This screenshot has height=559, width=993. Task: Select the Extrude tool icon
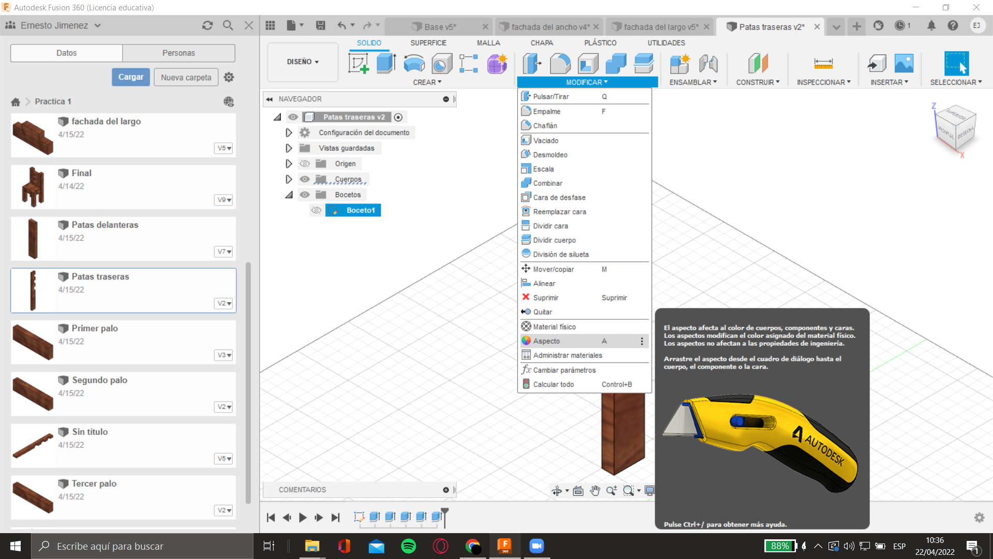(x=386, y=64)
